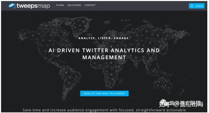Viewport: 209px width, 113px height.
Task: Open the SOLUTIONS menu item
Action: pyautogui.click(x=74, y=5)
